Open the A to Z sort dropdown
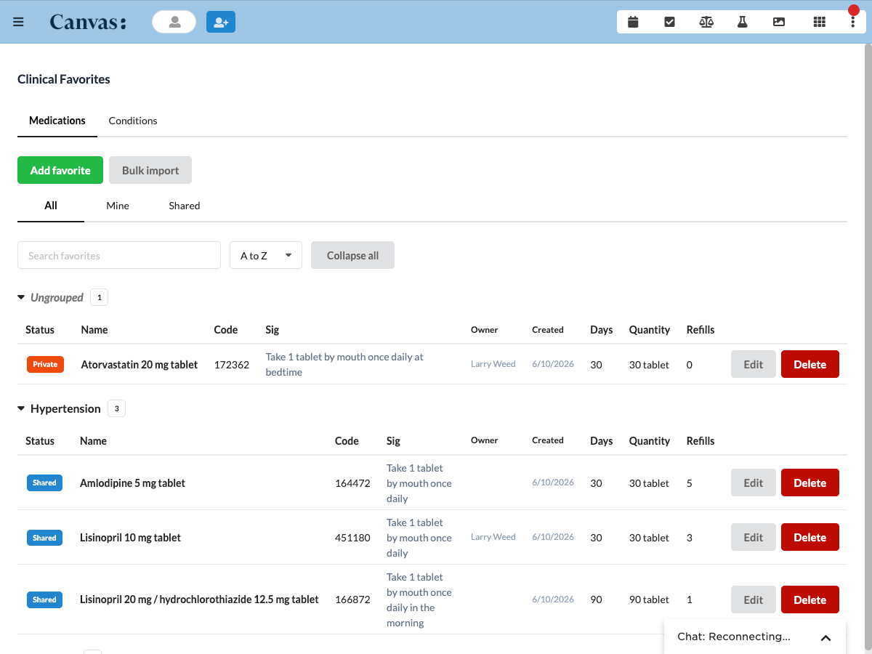 coord(266,255)
